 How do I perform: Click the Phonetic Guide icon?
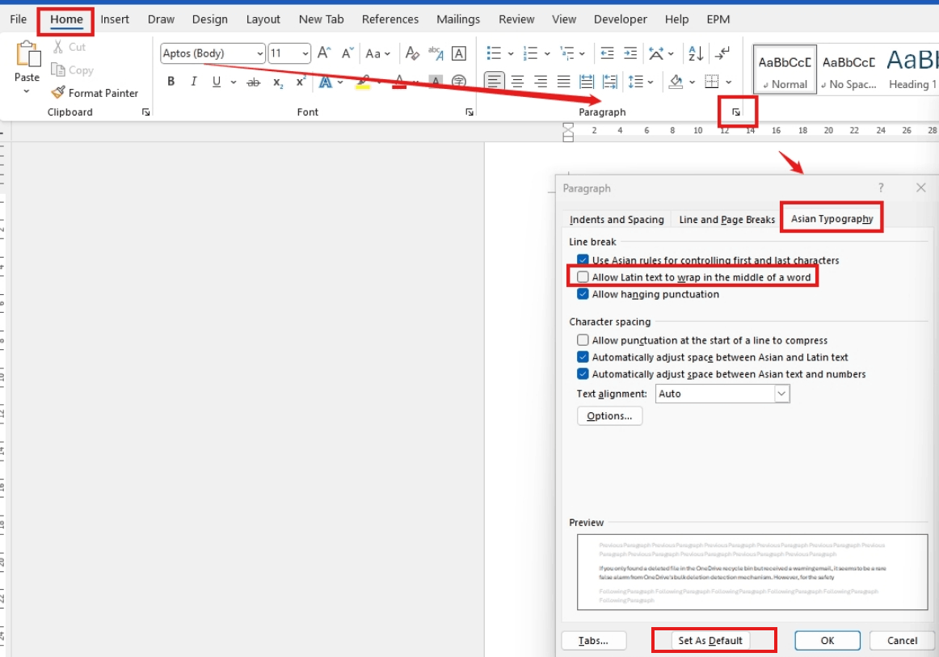(436, 53)
